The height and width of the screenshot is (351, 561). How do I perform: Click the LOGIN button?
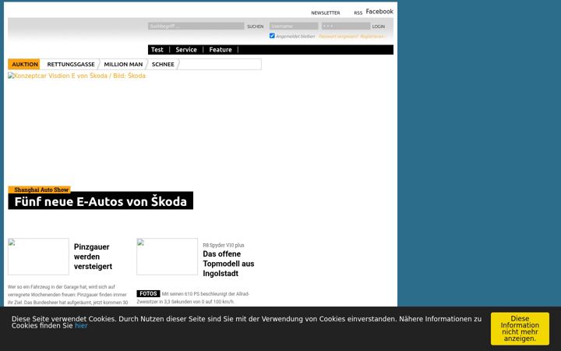(x=378, y=27)
